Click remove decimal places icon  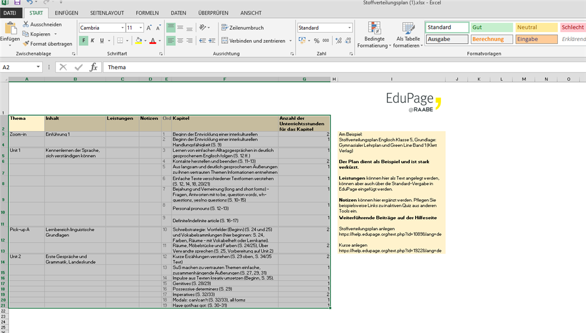348,40
